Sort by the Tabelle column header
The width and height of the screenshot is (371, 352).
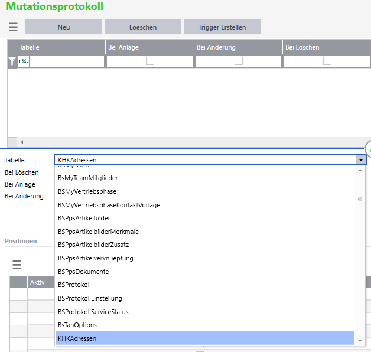[x=61, y=47]
